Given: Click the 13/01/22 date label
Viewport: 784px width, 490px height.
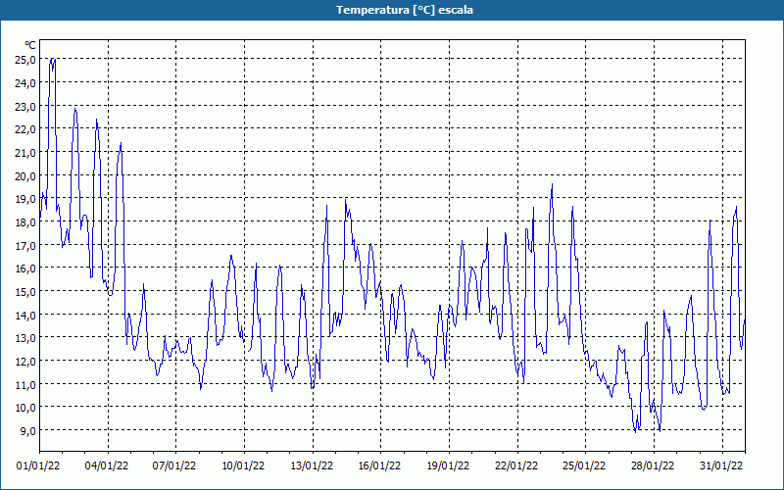Looking at the screenshot, I should (312, 466).
